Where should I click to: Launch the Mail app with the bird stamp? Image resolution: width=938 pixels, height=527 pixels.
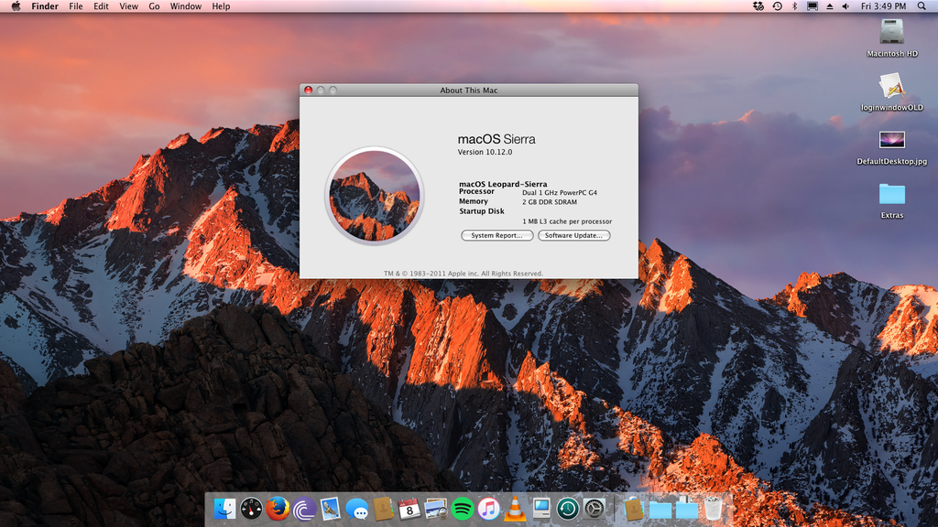click(330, 509)
